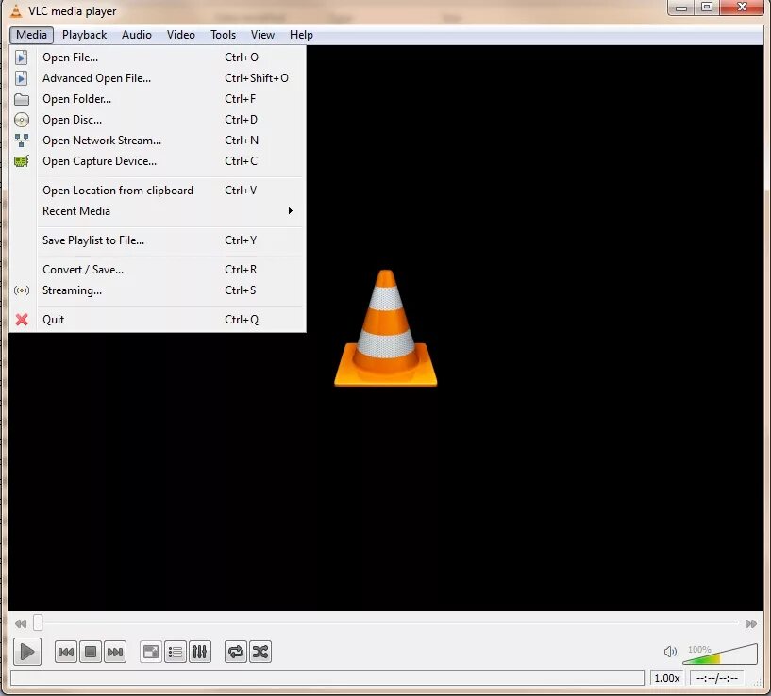Click the 1.00x playback speed label
Image resolution: width=771 pixels, height=696 pixels.
(667, 678)
